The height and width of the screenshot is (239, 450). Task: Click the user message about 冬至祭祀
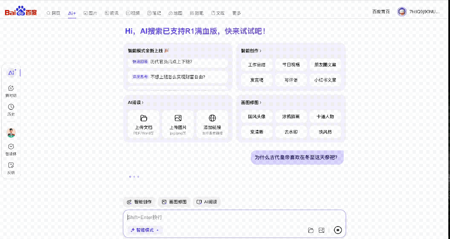pyautogui.click(x=297, y=158)
